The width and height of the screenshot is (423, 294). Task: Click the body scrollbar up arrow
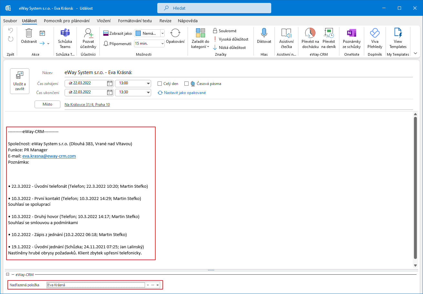click(x=416, y=114)
